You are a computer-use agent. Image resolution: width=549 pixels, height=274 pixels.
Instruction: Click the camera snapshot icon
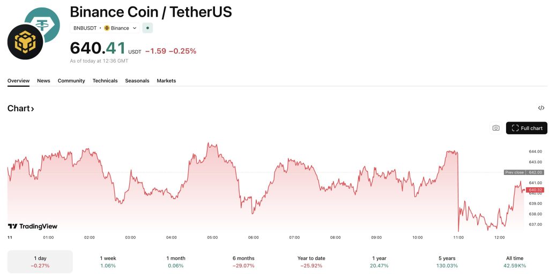tap(496, 128)
